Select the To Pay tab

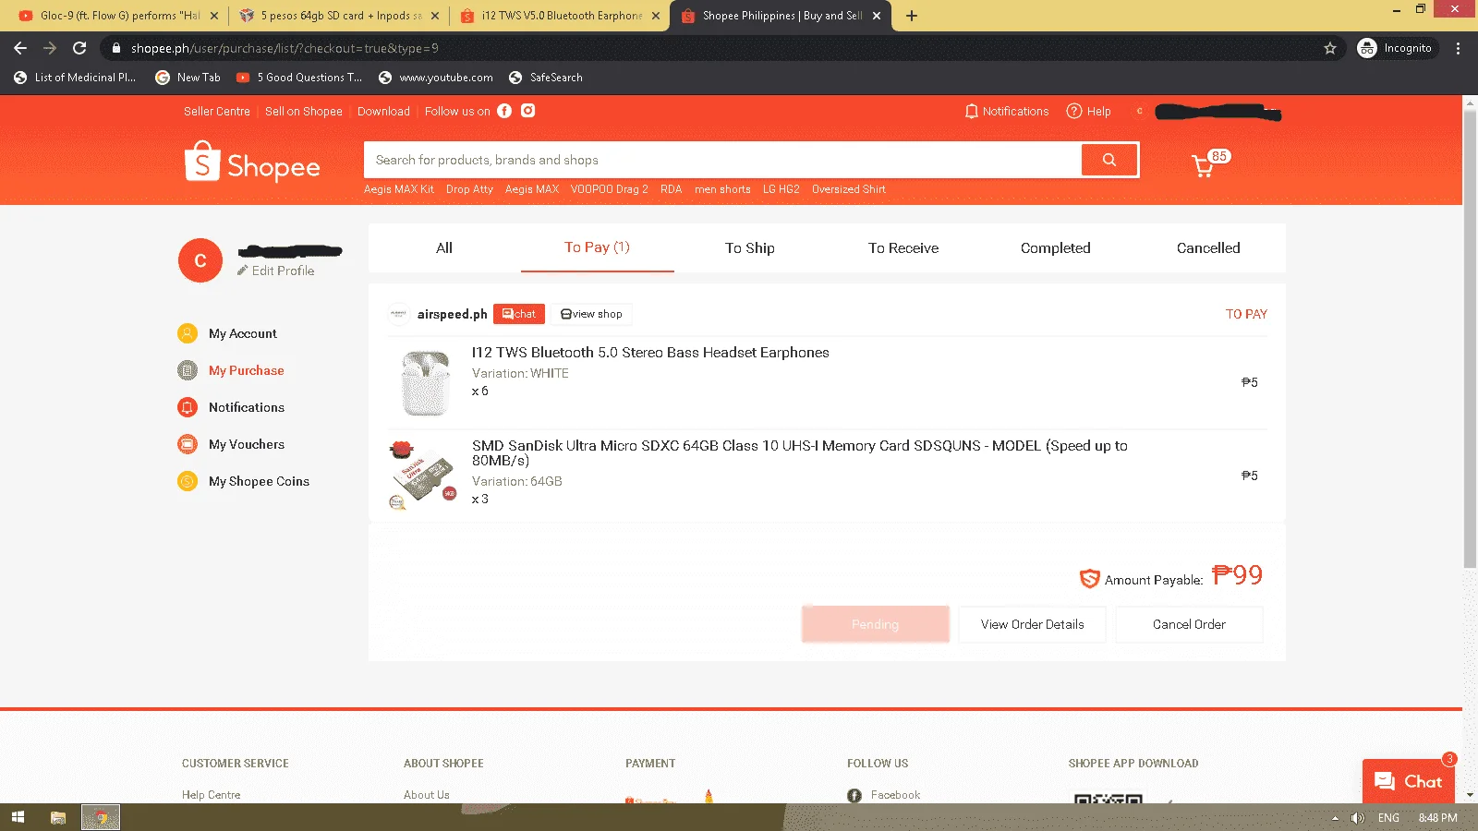[597, 247]
